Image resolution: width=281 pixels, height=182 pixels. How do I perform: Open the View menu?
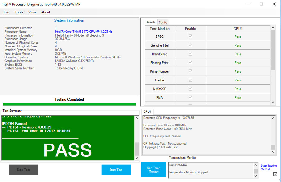click(32, 12)
